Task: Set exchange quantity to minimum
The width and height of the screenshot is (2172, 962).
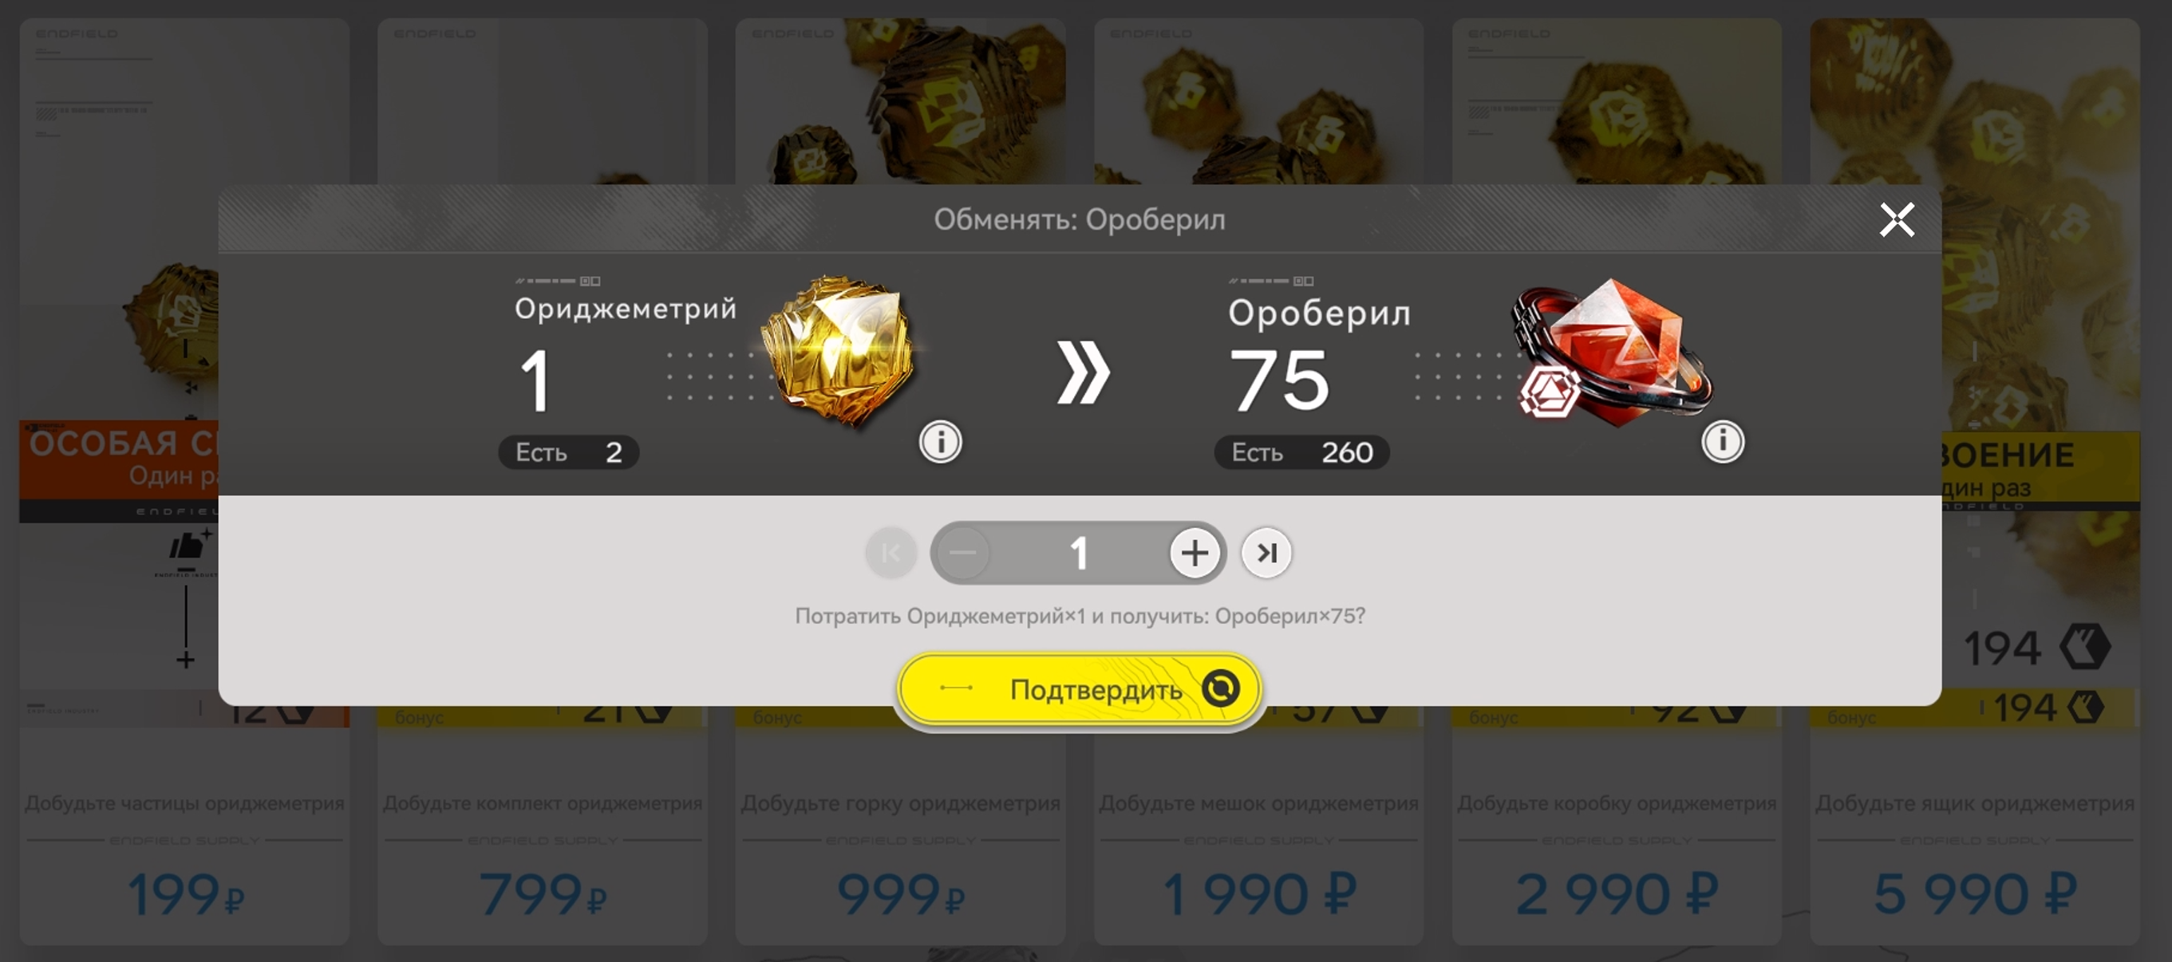Action: click(x=891, y=553)
